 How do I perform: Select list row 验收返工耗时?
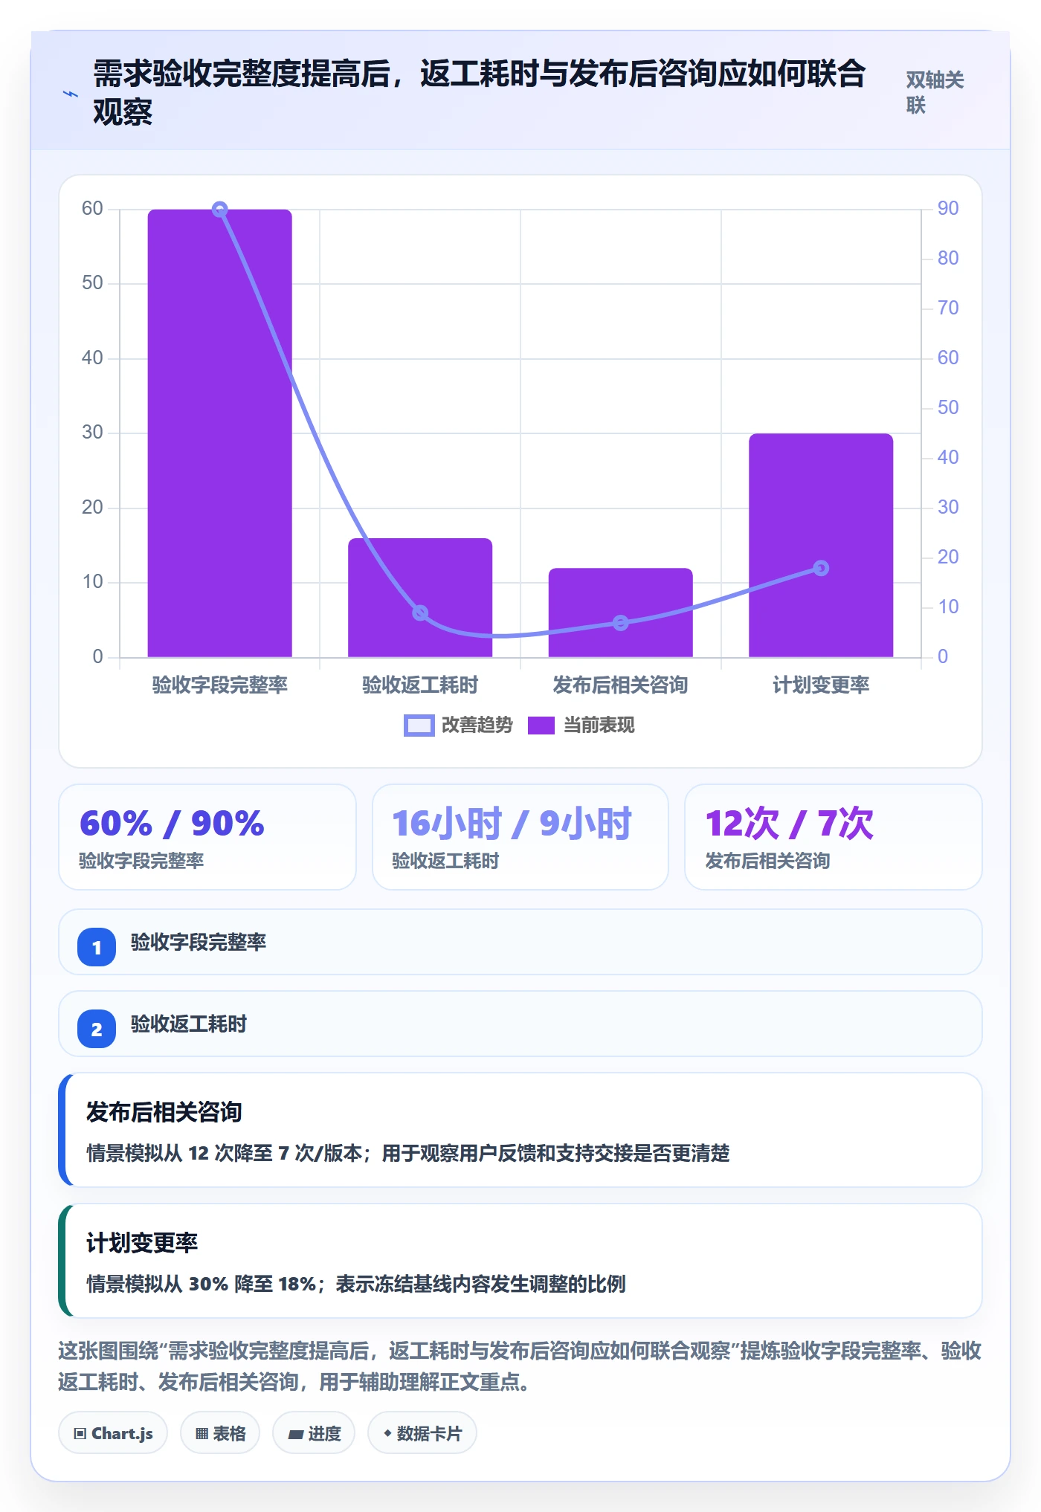(520, 1024)
